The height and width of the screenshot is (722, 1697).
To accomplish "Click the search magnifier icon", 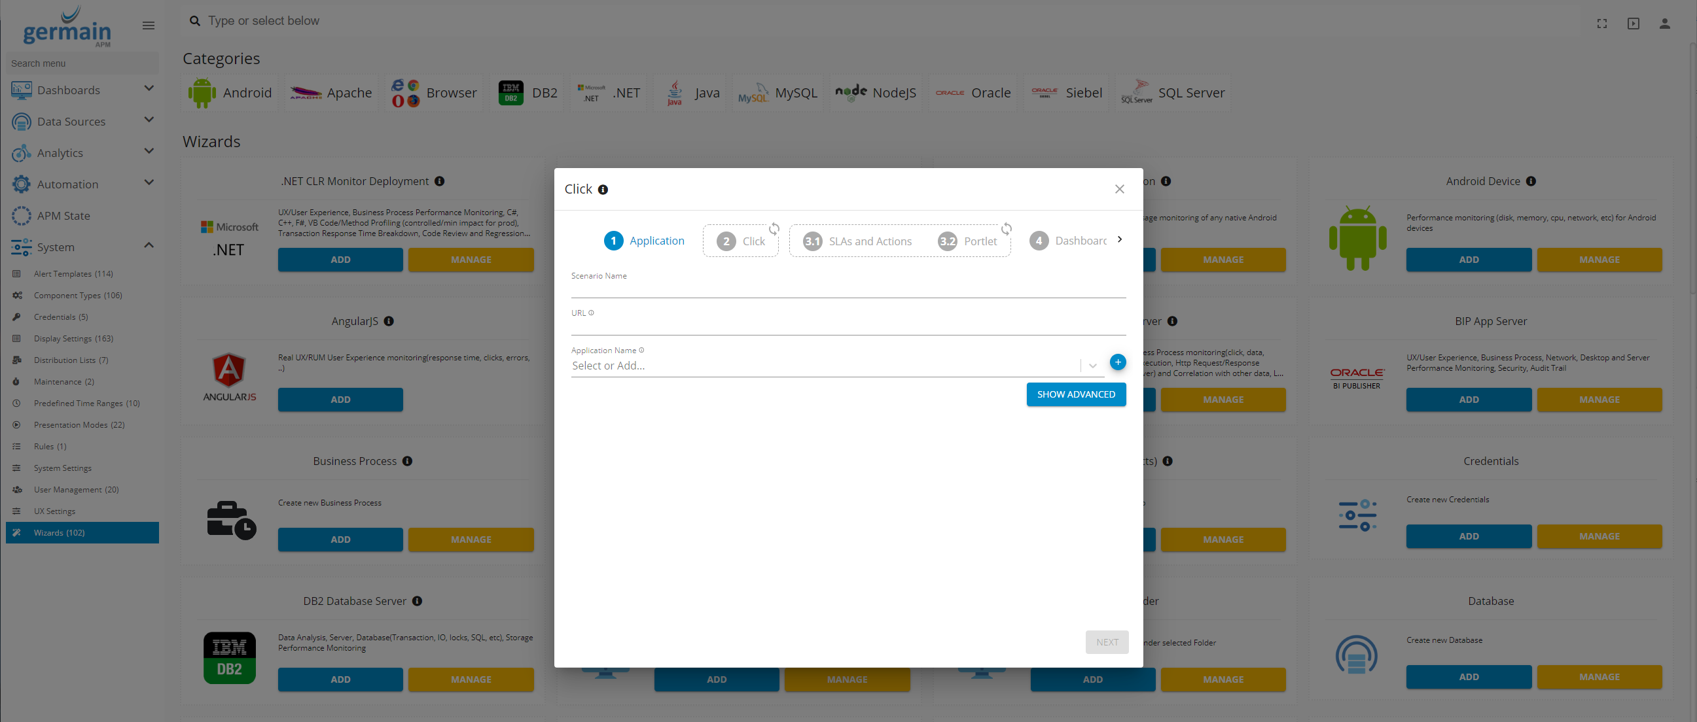I will (x=194, y=20).
